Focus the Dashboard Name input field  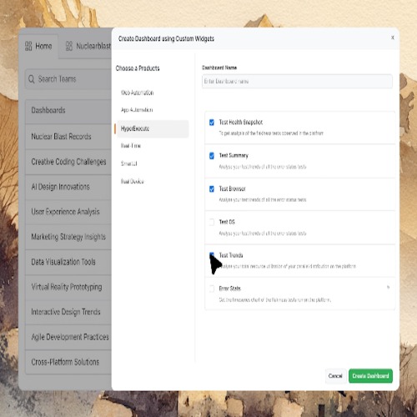[x=297, y=81]
